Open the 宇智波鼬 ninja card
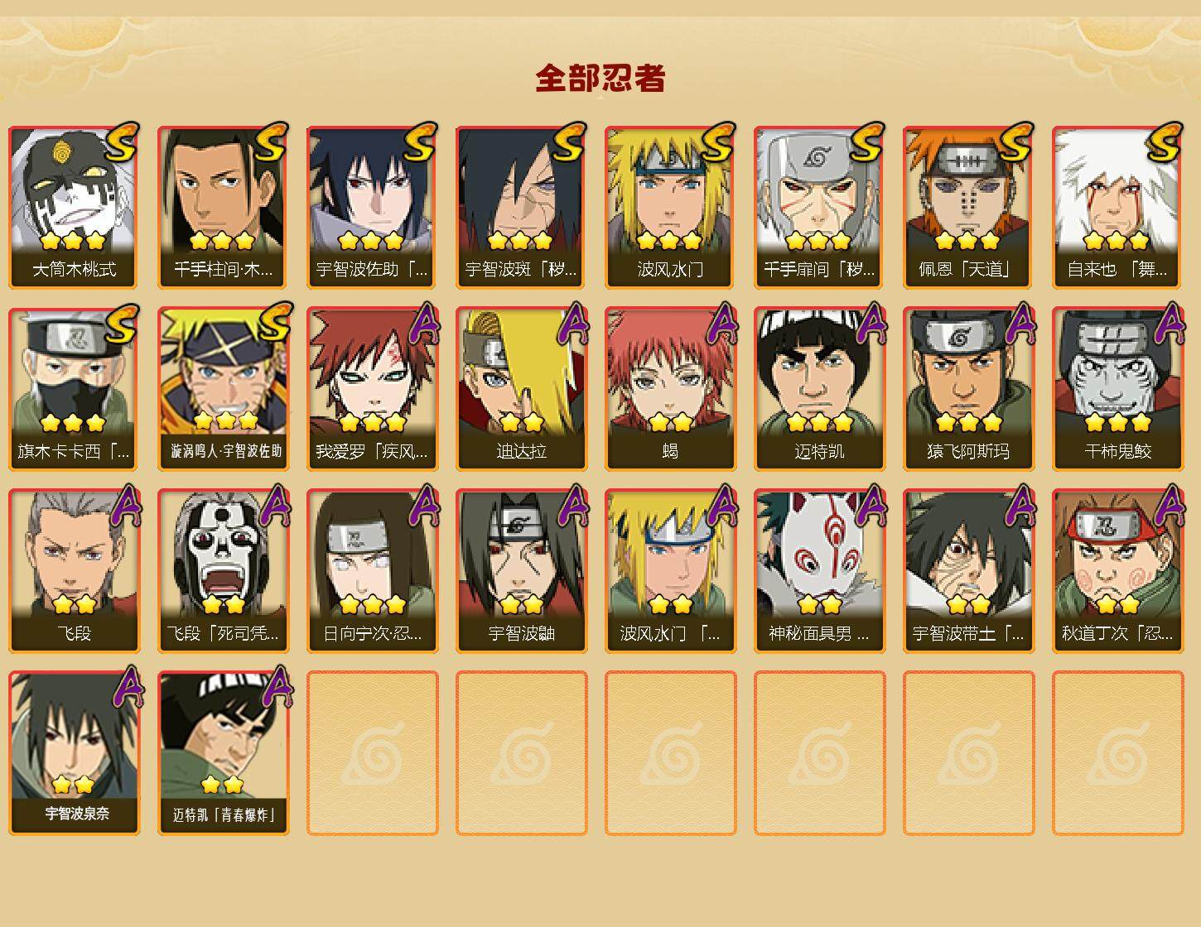The width and height of the screenshot is (1201, 927). [x=521, y=571]
